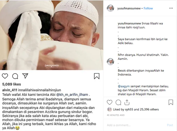Open comments on the alvin_411 post
This screenshot has width=177, height=131.
point(15,76)
